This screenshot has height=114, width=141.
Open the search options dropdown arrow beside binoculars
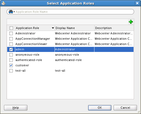[14, 12]
